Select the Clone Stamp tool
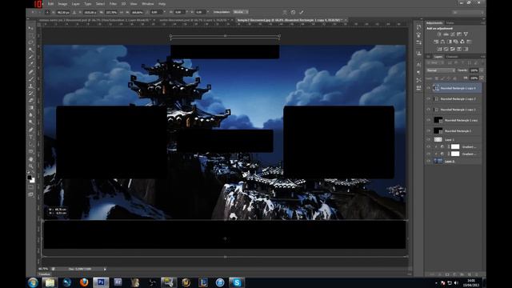This screenshot has width=512, height=288. [30, 86]
